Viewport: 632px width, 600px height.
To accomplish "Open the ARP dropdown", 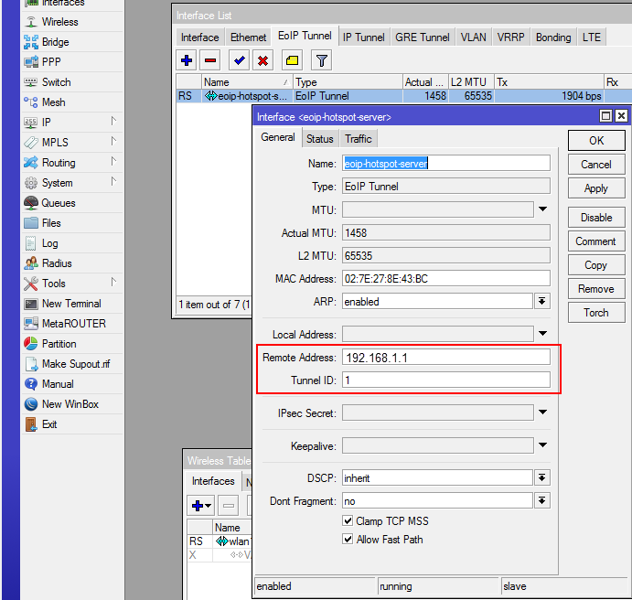I will (542, 301).
